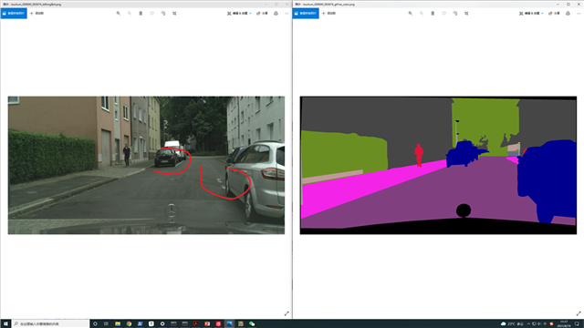Favorite the right image with heart icon
The width and height of the screenshot is (584, 328).
click(444, 14)
